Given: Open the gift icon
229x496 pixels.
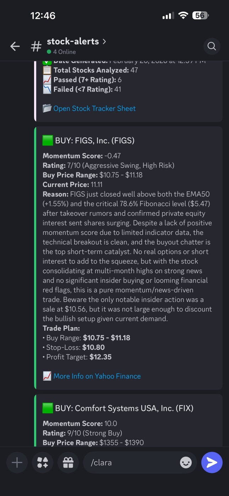Looking at the screenshot, I should [68, 462].
